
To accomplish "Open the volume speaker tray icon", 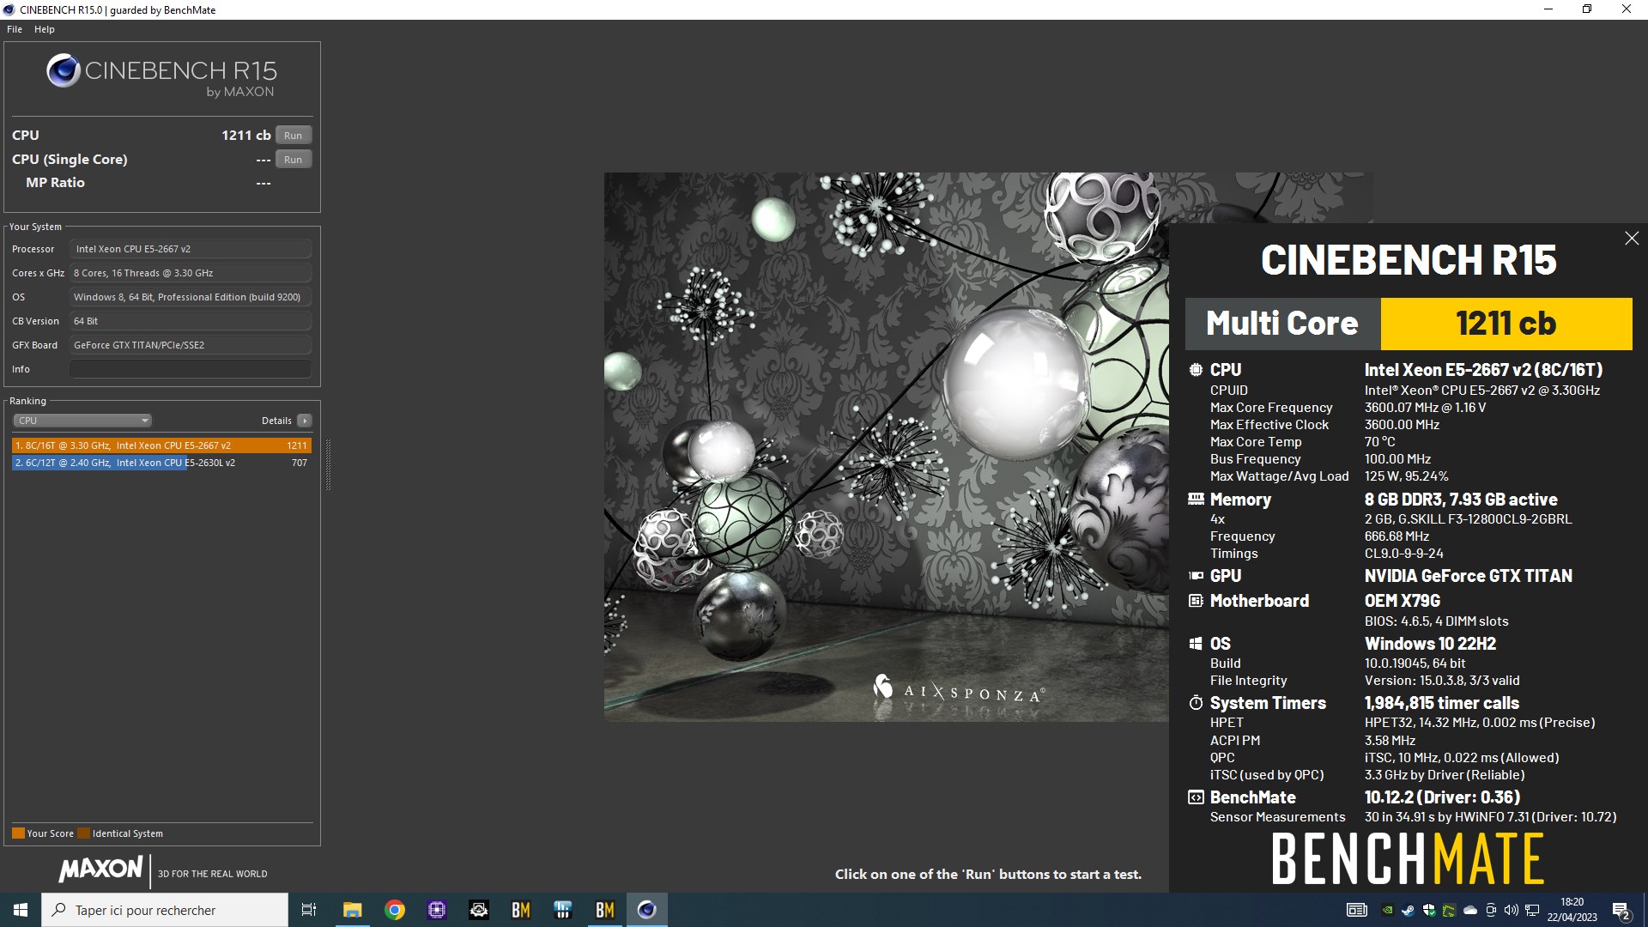I will 1512,910.
